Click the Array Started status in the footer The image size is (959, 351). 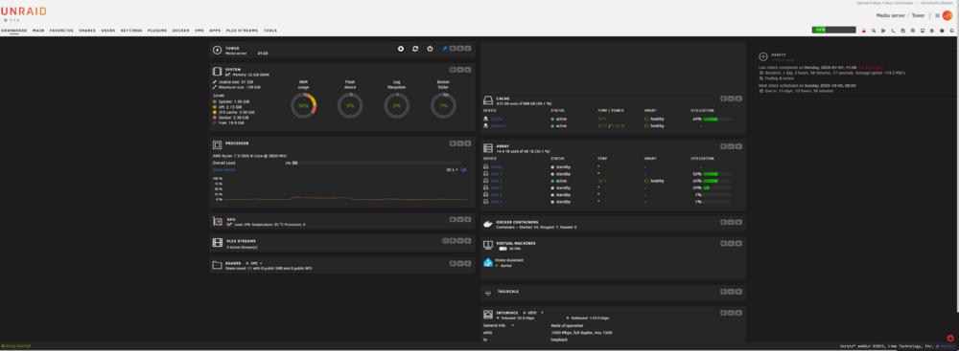[16, 346]
